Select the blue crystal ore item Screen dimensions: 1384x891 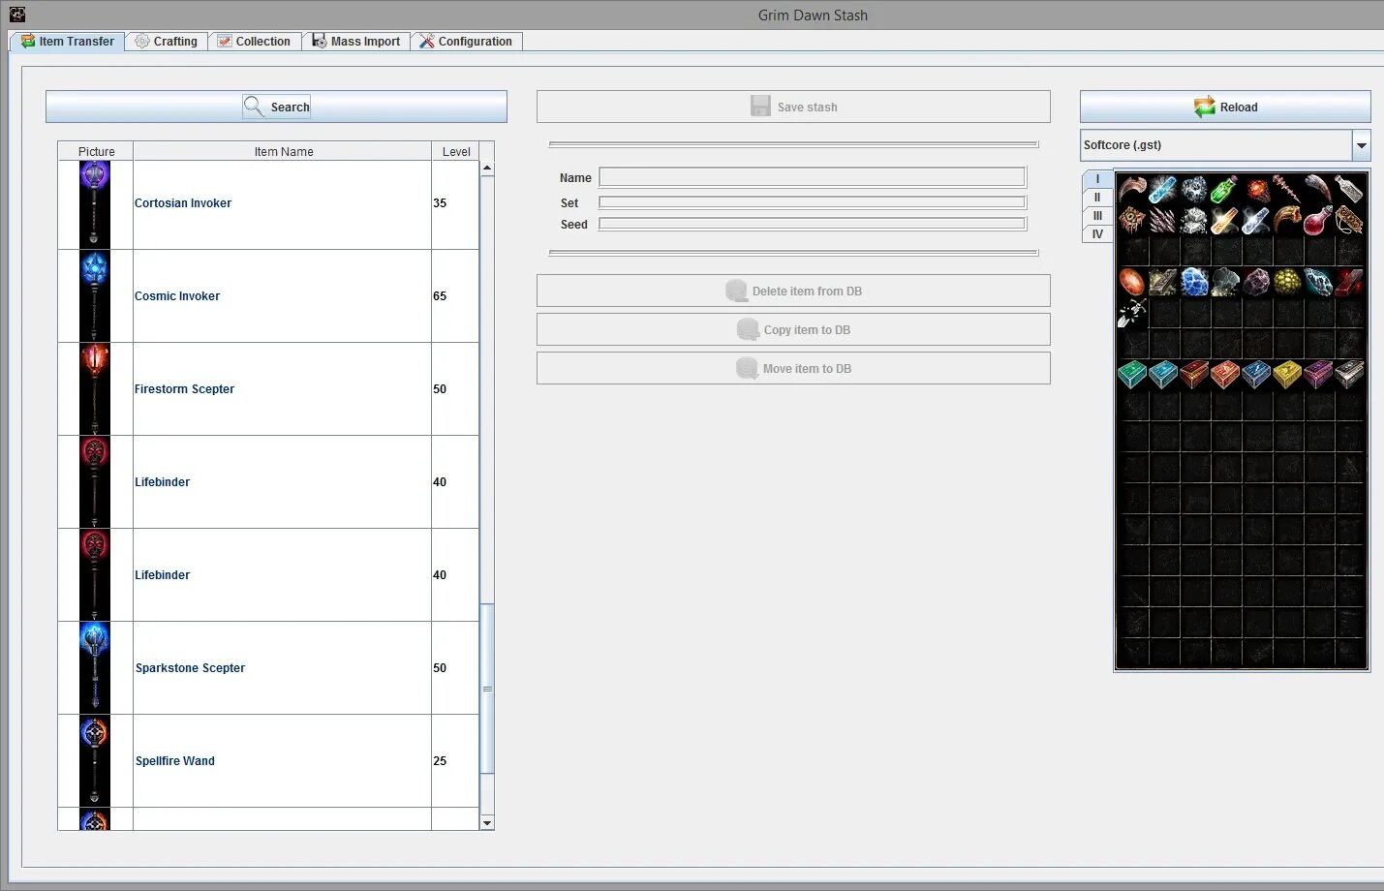click(1194, 282)
